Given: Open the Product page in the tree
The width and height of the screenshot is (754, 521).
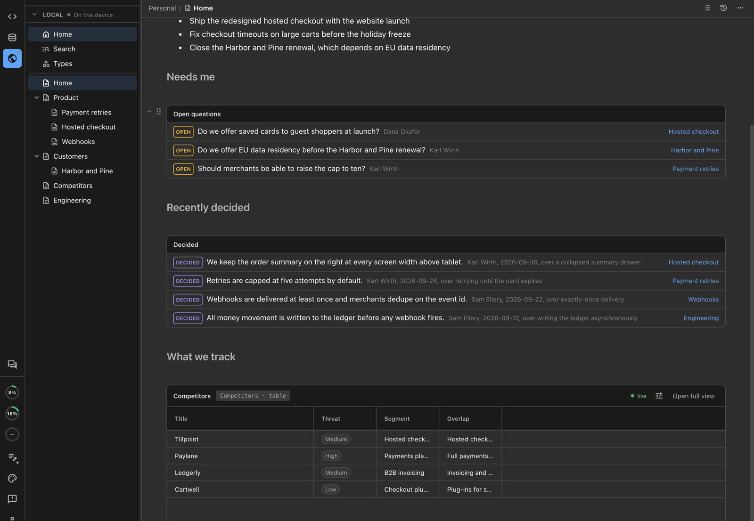Looking at the screenshot, I should [66, 98].
